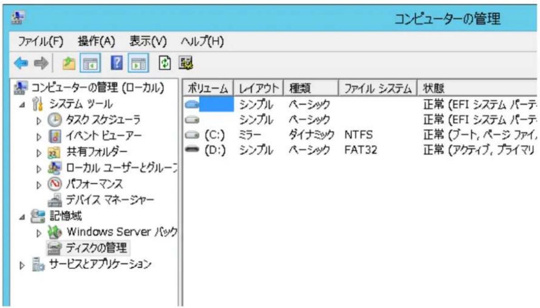Select the ディスクの管理 tree item label
This screenshot has width=540, height=308.
[x=96, y=248]
